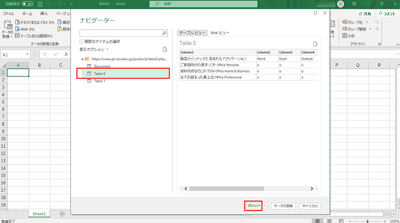Click the ribbon display options icon
The image size is (400, 223).
tap(354, 4)
